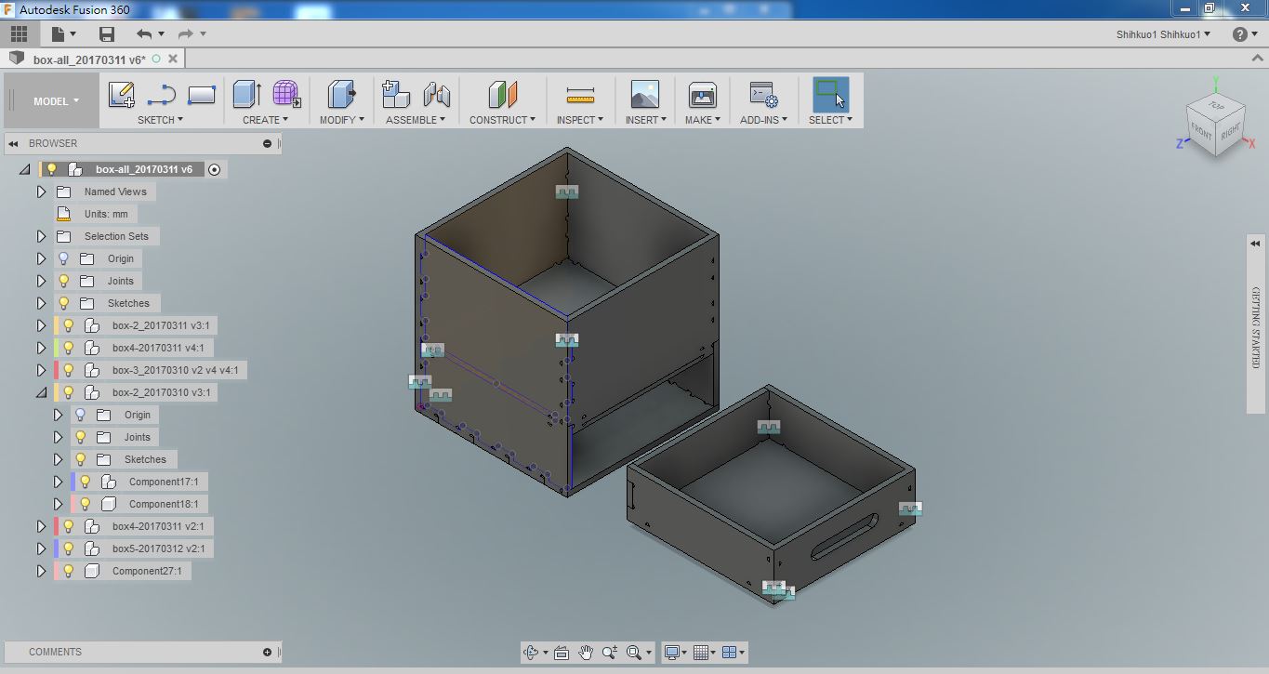The image size is (1269, 674).
Task: Toggle the box5-20170312 v2:1 lightbulb
Action: pyautogui.click(x=67, y=548)
